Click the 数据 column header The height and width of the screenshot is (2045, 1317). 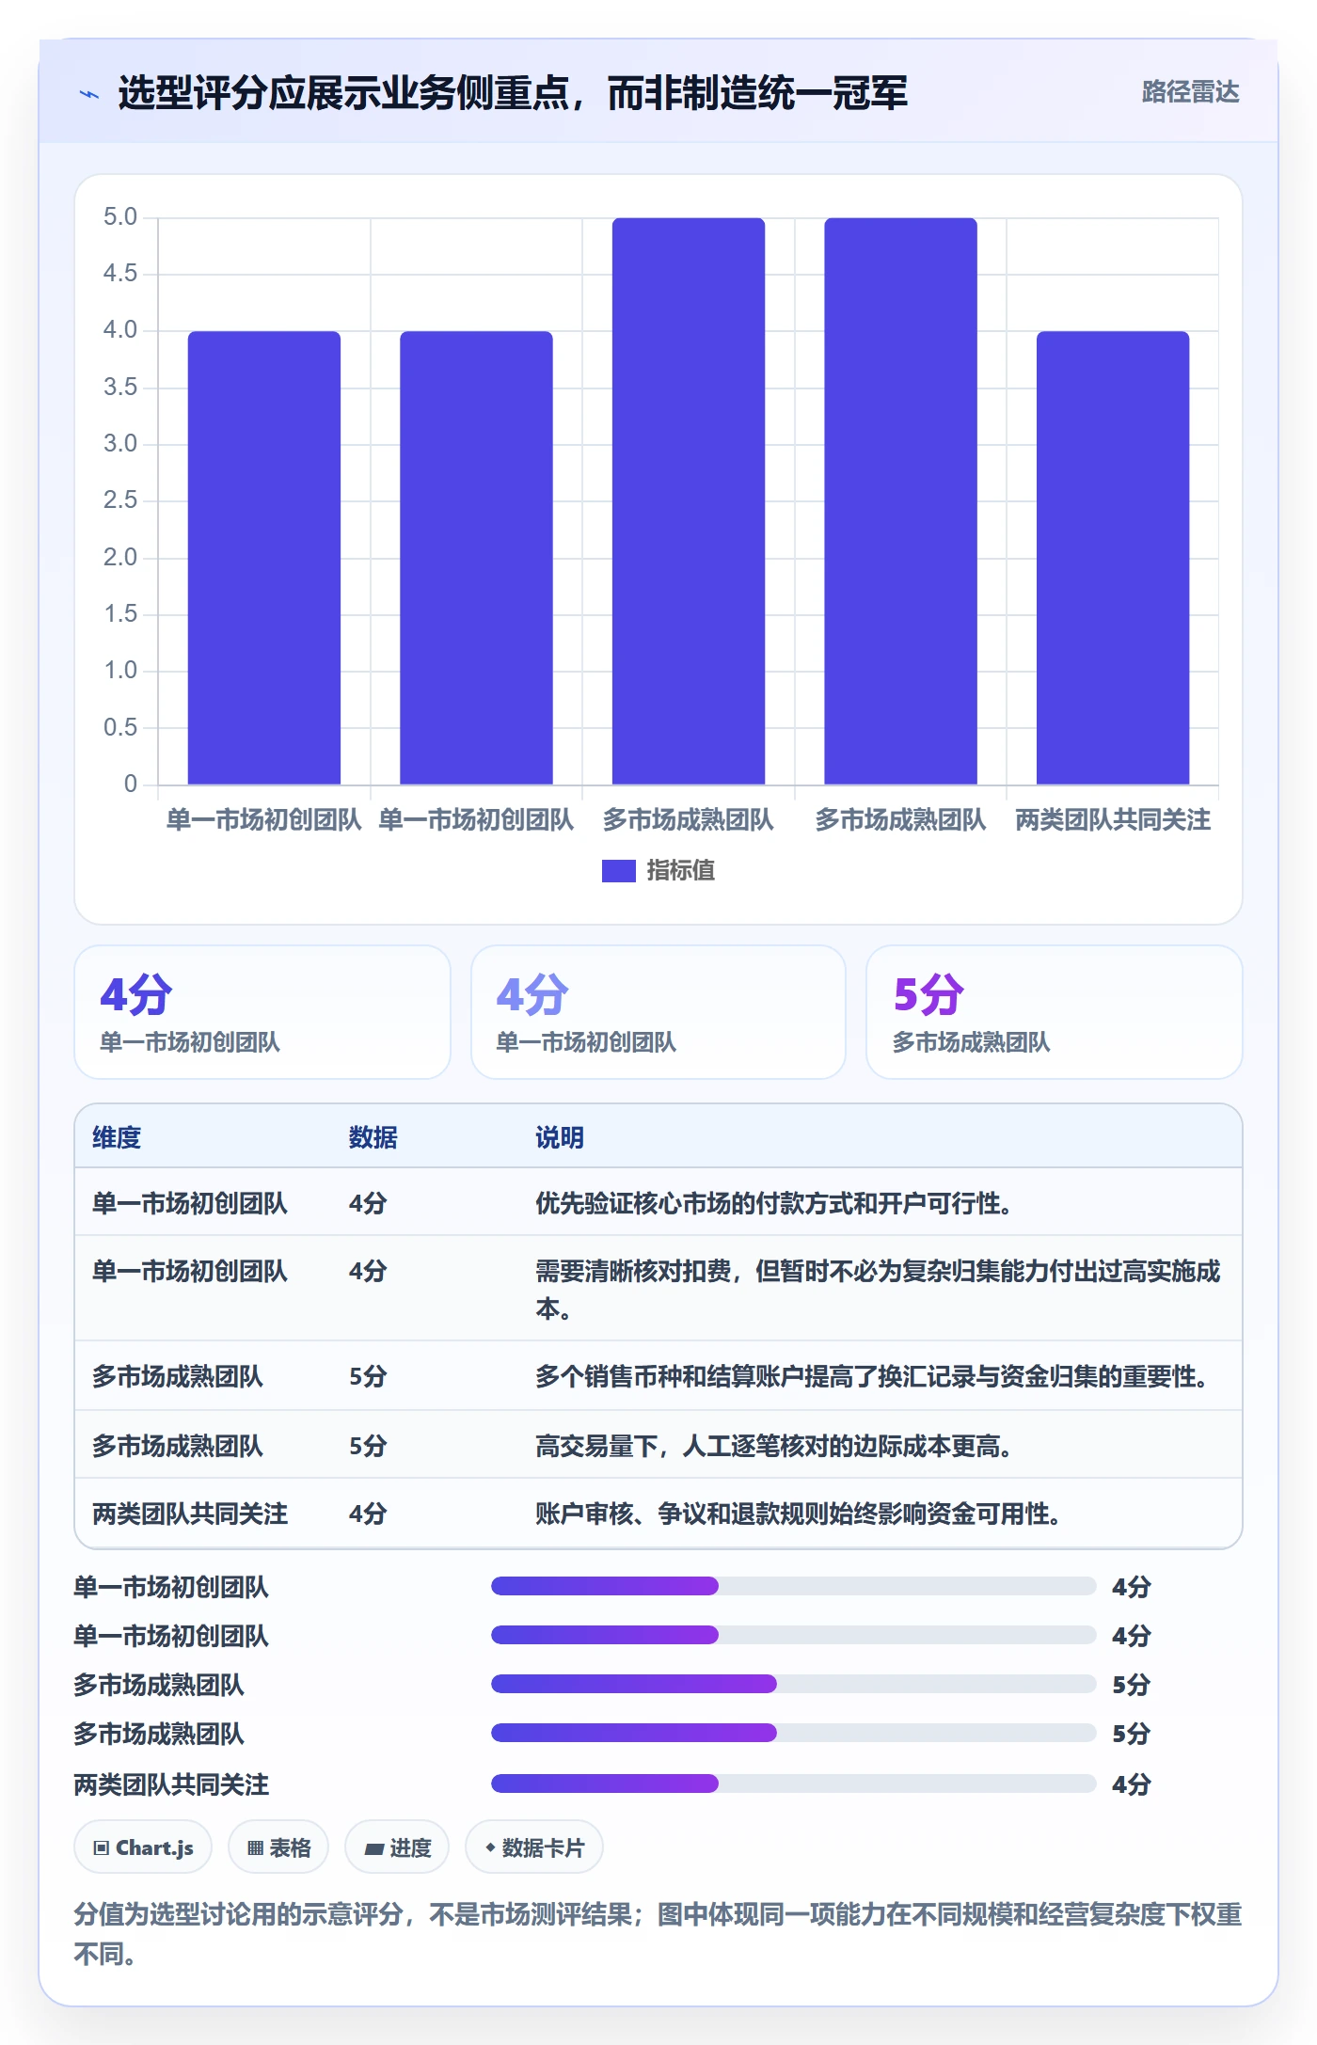373,1137
